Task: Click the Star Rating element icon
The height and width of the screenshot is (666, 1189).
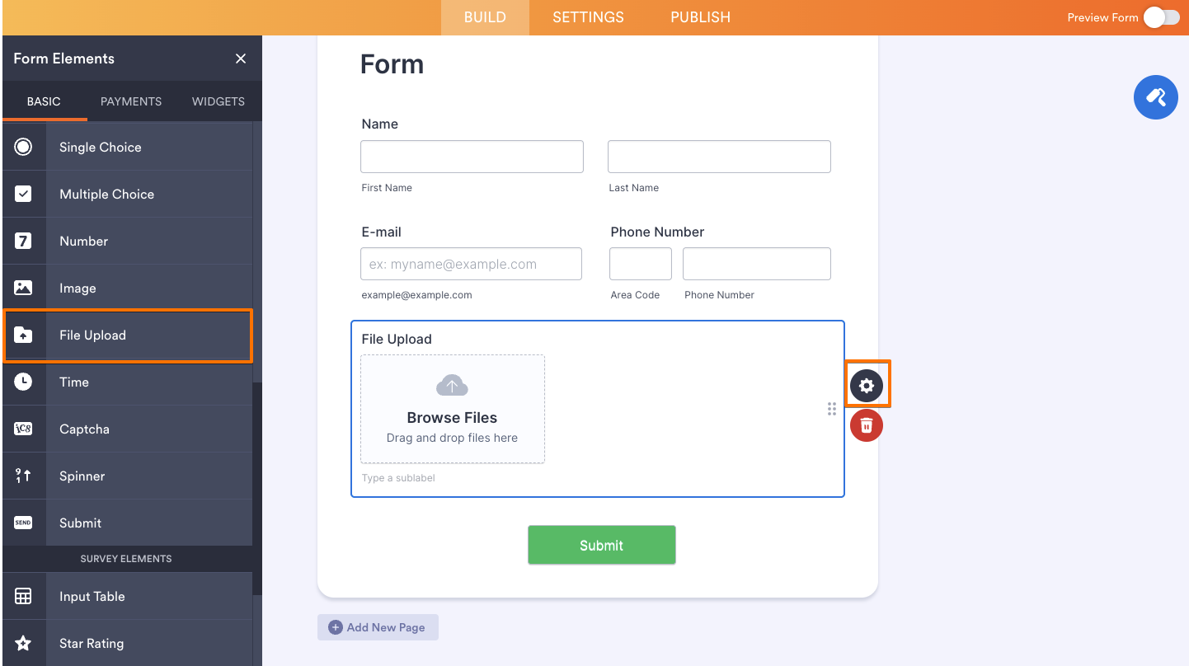Action: point(24,643)
